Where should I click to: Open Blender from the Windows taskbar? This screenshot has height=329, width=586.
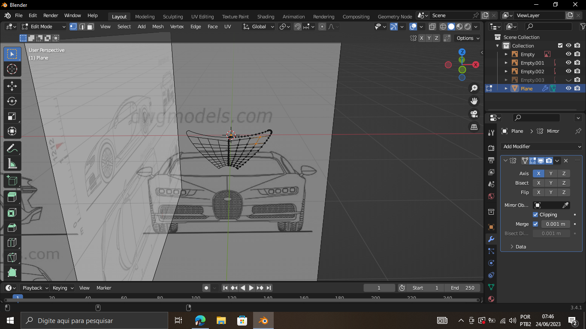pyautogui.click(x=263, y=320)
